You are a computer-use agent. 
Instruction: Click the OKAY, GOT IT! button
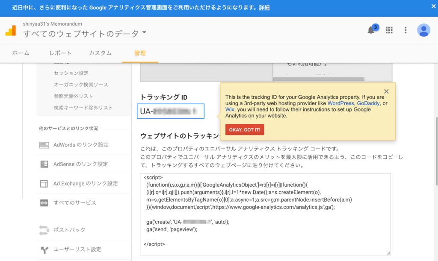(245, 130)
